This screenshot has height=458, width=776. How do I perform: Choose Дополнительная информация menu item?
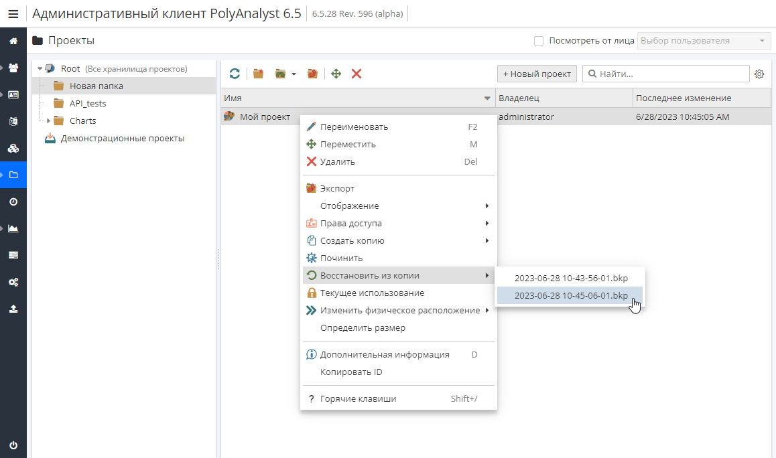399,355
